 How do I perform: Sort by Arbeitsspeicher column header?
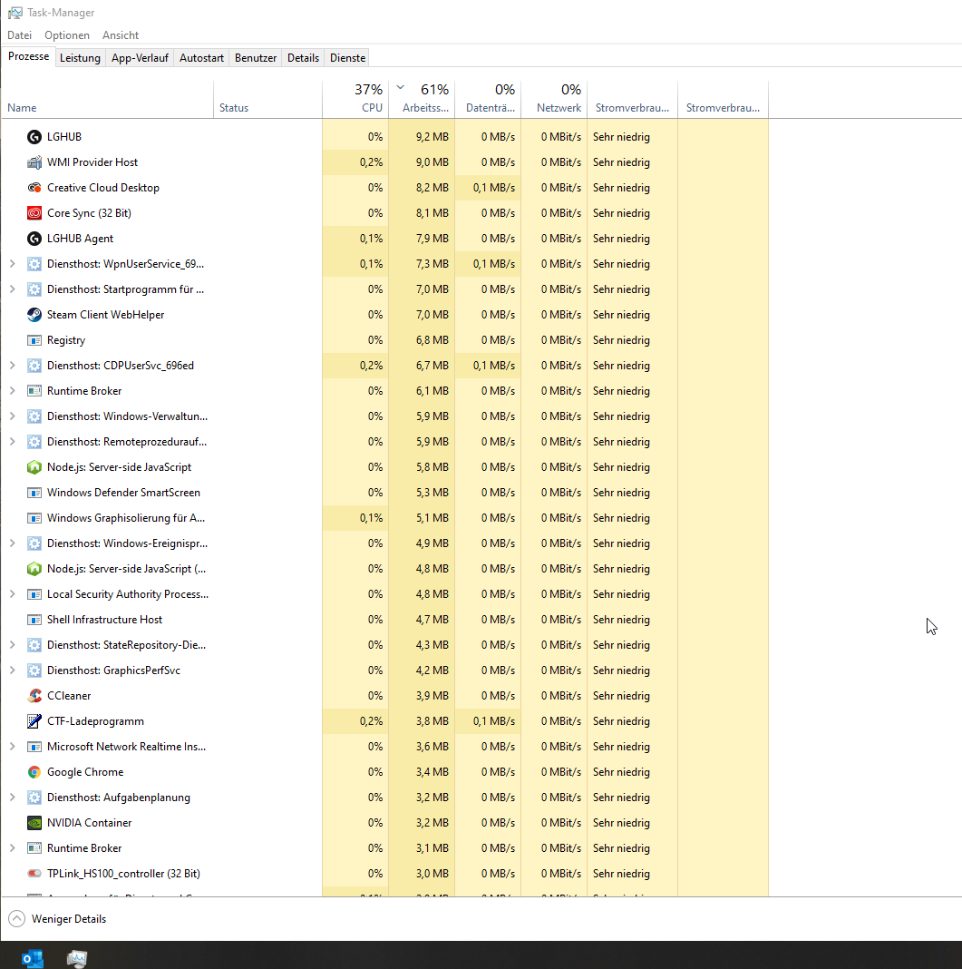coord(422,100)
